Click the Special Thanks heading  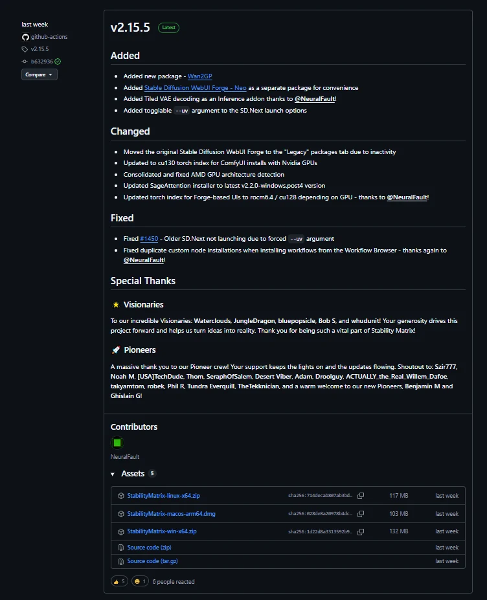tap(143, 281)
